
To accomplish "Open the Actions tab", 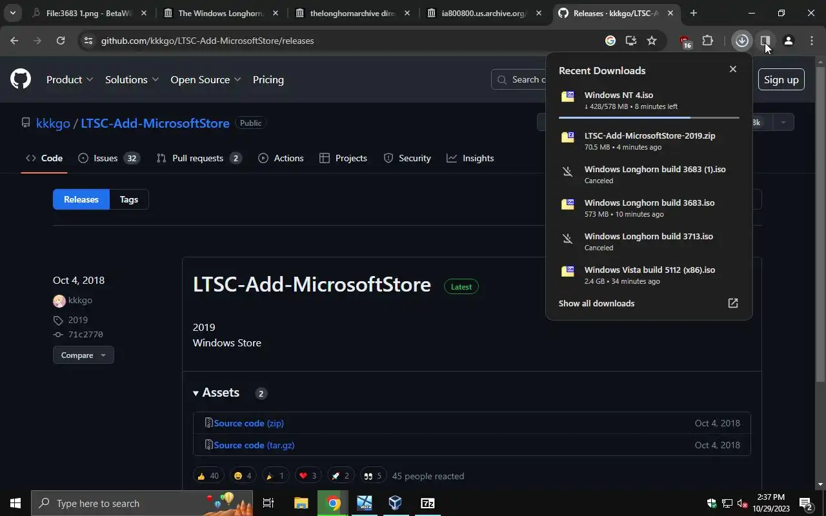I will [281, 158].
